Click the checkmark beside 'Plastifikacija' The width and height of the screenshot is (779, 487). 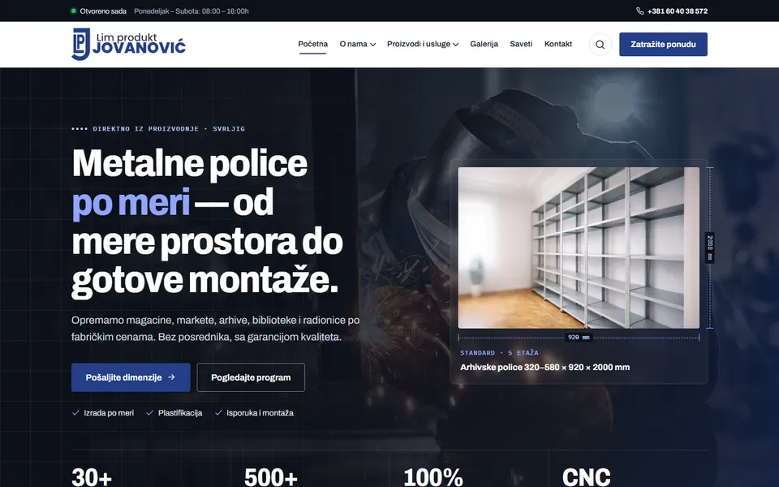point(149,412)
